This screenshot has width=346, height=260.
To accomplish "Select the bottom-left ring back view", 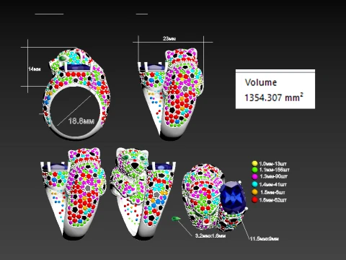I will (74, 194).
